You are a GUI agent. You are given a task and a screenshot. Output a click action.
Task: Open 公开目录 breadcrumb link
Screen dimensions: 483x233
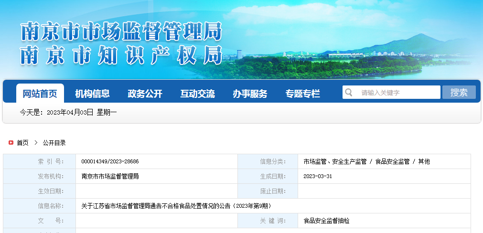tap(54, 143)
